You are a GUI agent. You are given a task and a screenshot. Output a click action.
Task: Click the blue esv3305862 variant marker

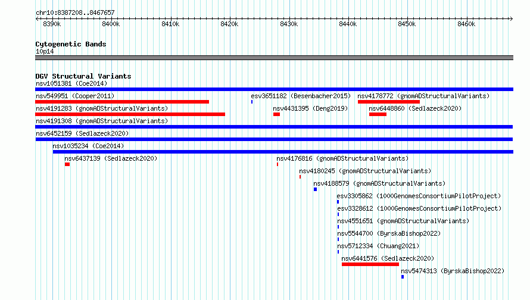pos(338,202)
